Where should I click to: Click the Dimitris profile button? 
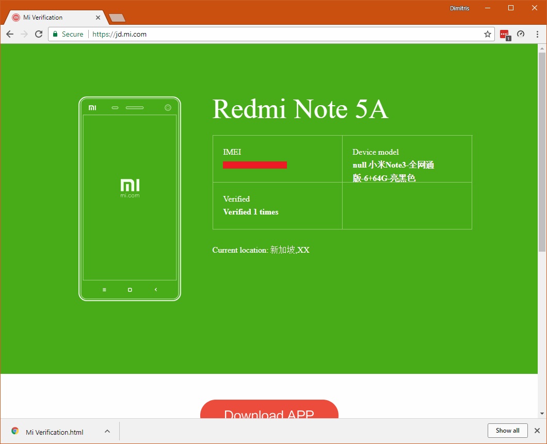pos(459,8)
